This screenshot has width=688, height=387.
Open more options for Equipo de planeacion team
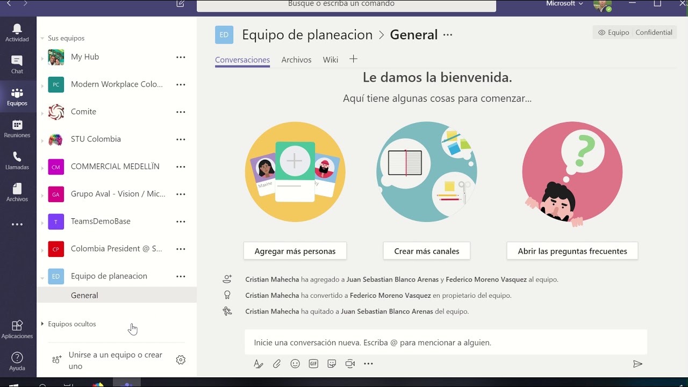(181, 276)
